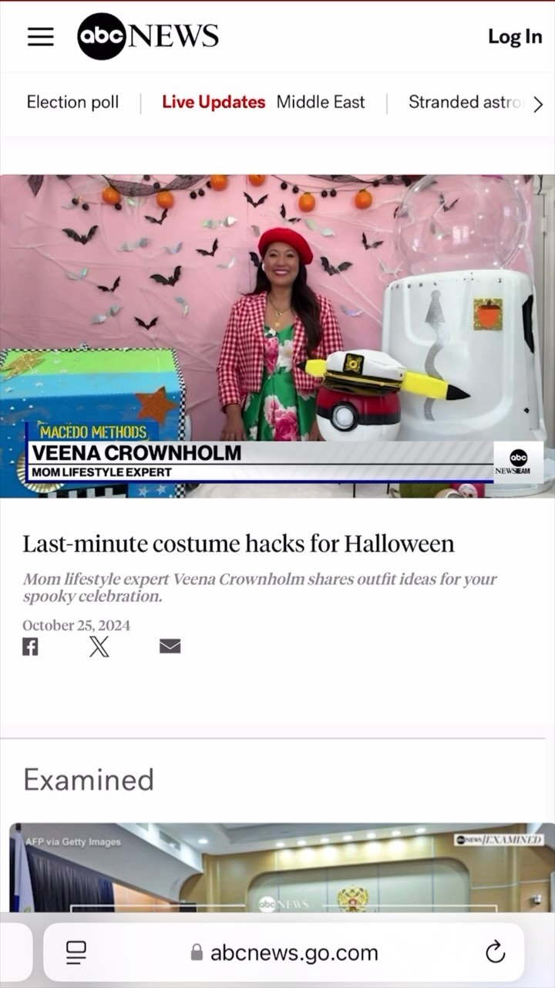Select the Stranded astronauts topic

466,102
